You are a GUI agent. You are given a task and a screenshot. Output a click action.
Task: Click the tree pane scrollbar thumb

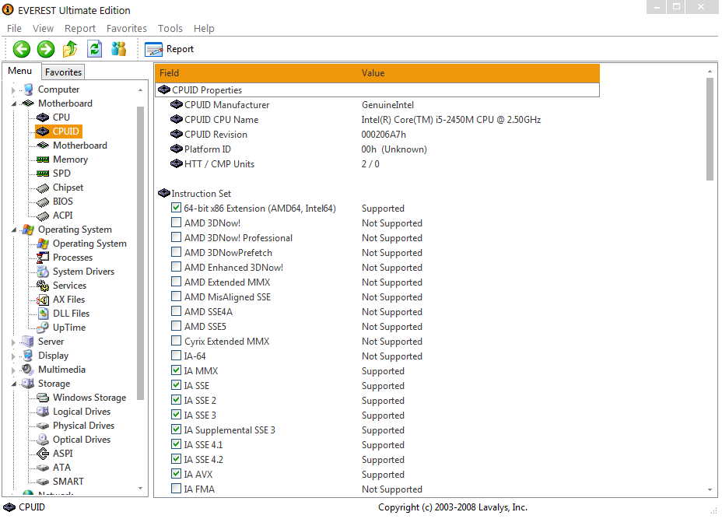141,252
